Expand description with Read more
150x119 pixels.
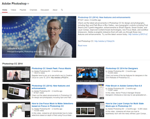[82, 46]
